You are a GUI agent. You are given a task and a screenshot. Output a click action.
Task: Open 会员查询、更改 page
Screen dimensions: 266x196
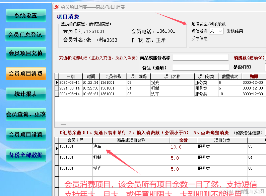26,114
